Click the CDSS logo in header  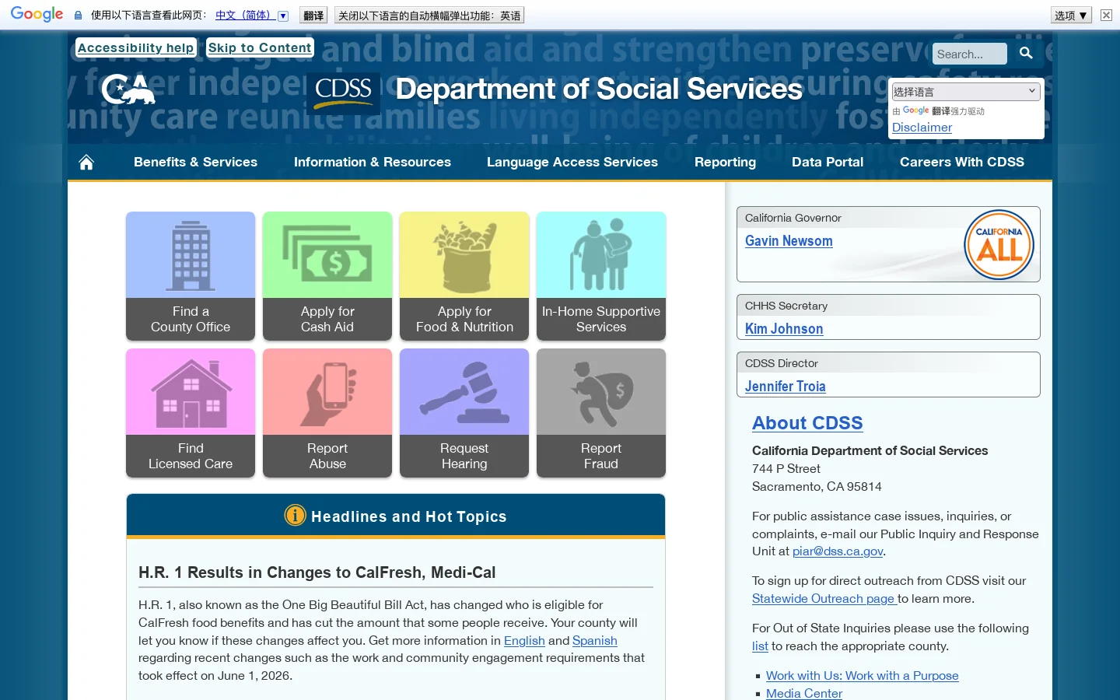(343, 93)
